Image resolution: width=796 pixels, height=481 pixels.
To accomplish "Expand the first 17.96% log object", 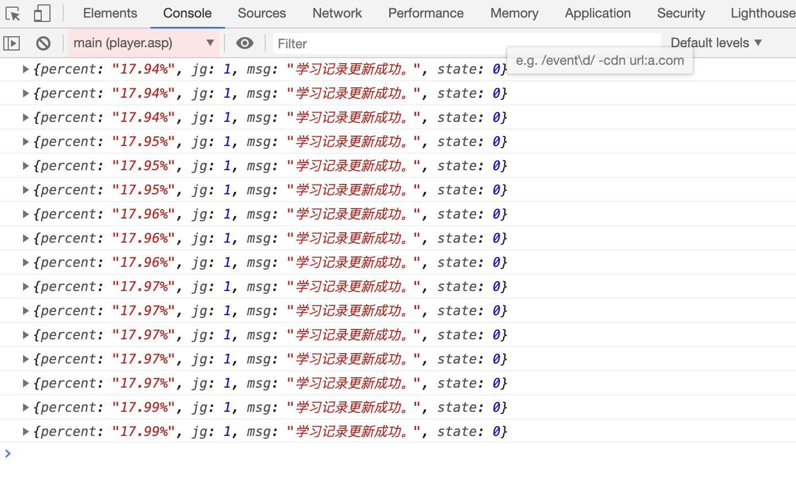I will 25,214.
